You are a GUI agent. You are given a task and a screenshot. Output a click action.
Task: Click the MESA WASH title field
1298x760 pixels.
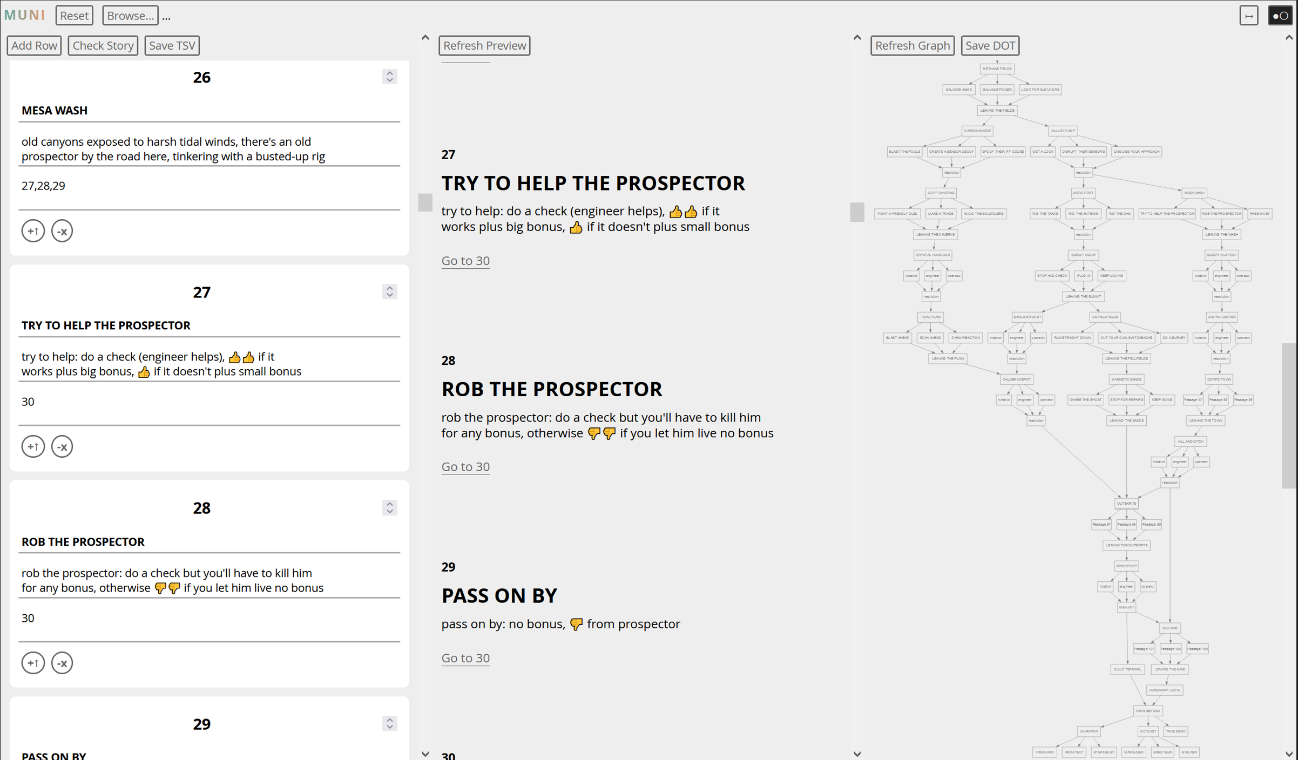tap(209, 110)
